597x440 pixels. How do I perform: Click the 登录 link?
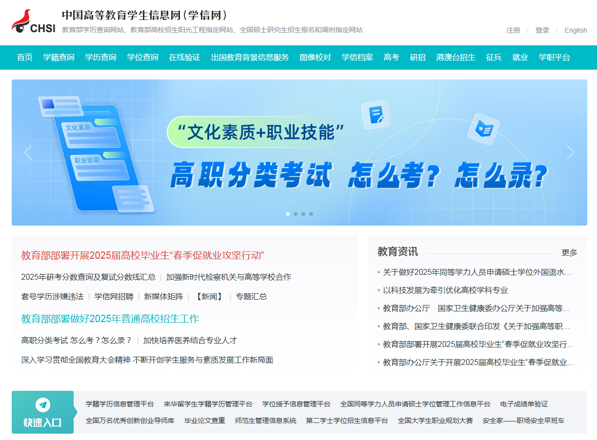(542, 30)
